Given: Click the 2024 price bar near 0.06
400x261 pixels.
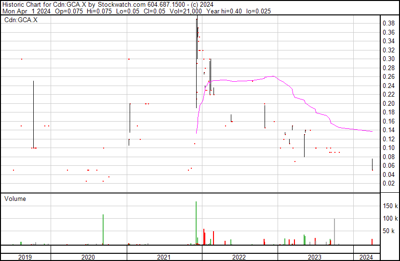Looking at the screenshot, I should pos(372,164).
